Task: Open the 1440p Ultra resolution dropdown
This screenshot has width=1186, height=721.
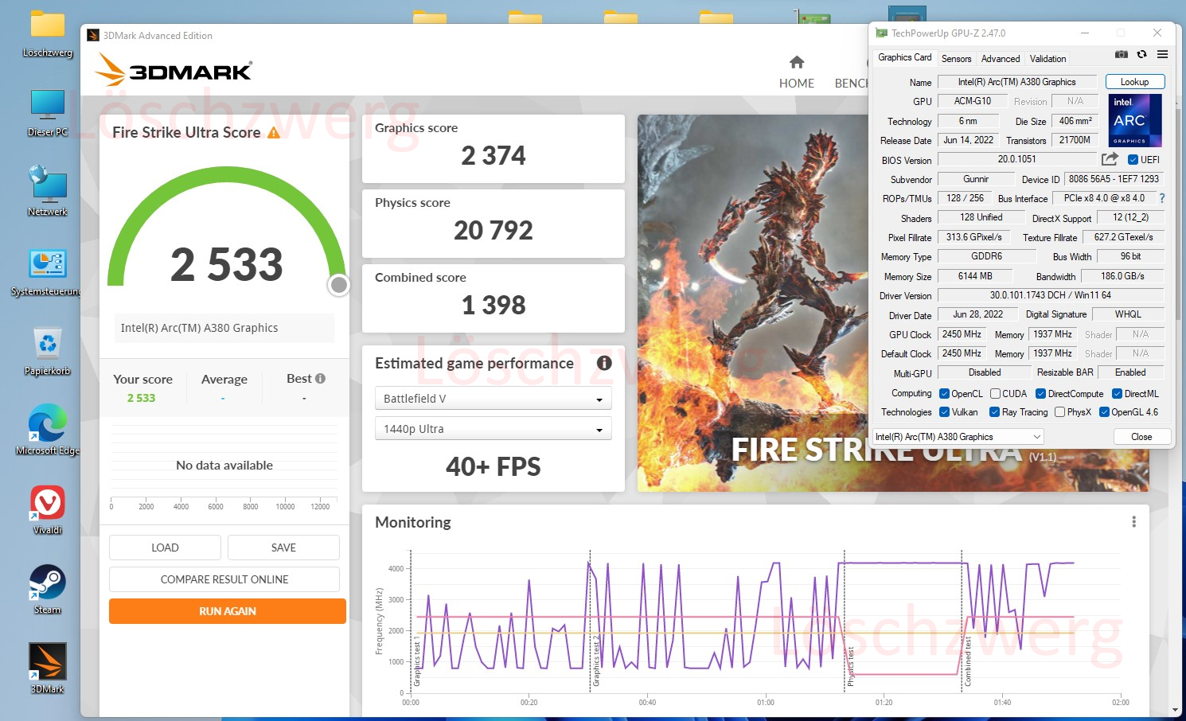Action: [493, 428]
